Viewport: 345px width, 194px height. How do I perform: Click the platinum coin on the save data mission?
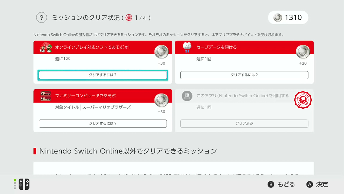pos(303,52)
